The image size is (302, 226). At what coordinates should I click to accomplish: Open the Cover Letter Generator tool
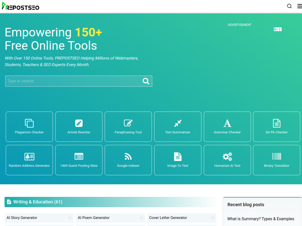pyautogui.click(x=182, y=218)
